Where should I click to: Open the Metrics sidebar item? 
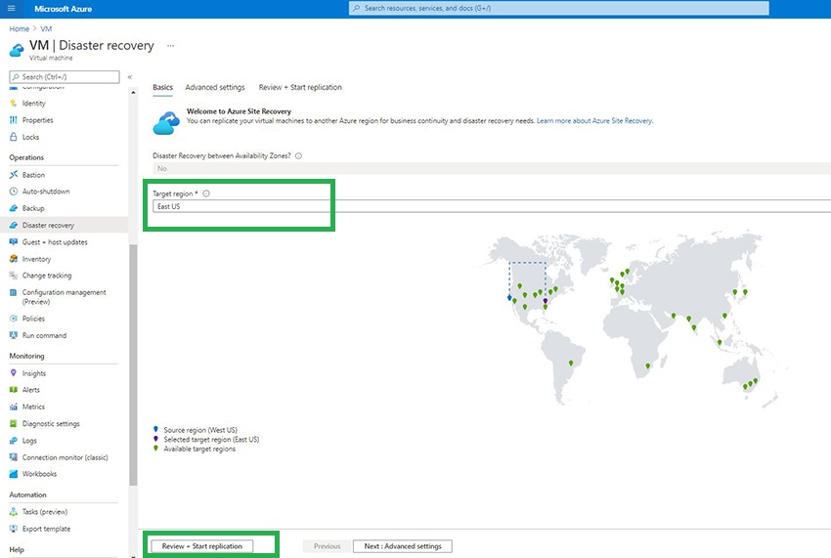[33, 407]
